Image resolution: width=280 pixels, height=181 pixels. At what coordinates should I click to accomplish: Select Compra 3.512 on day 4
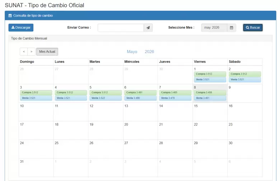coord(71,92)
